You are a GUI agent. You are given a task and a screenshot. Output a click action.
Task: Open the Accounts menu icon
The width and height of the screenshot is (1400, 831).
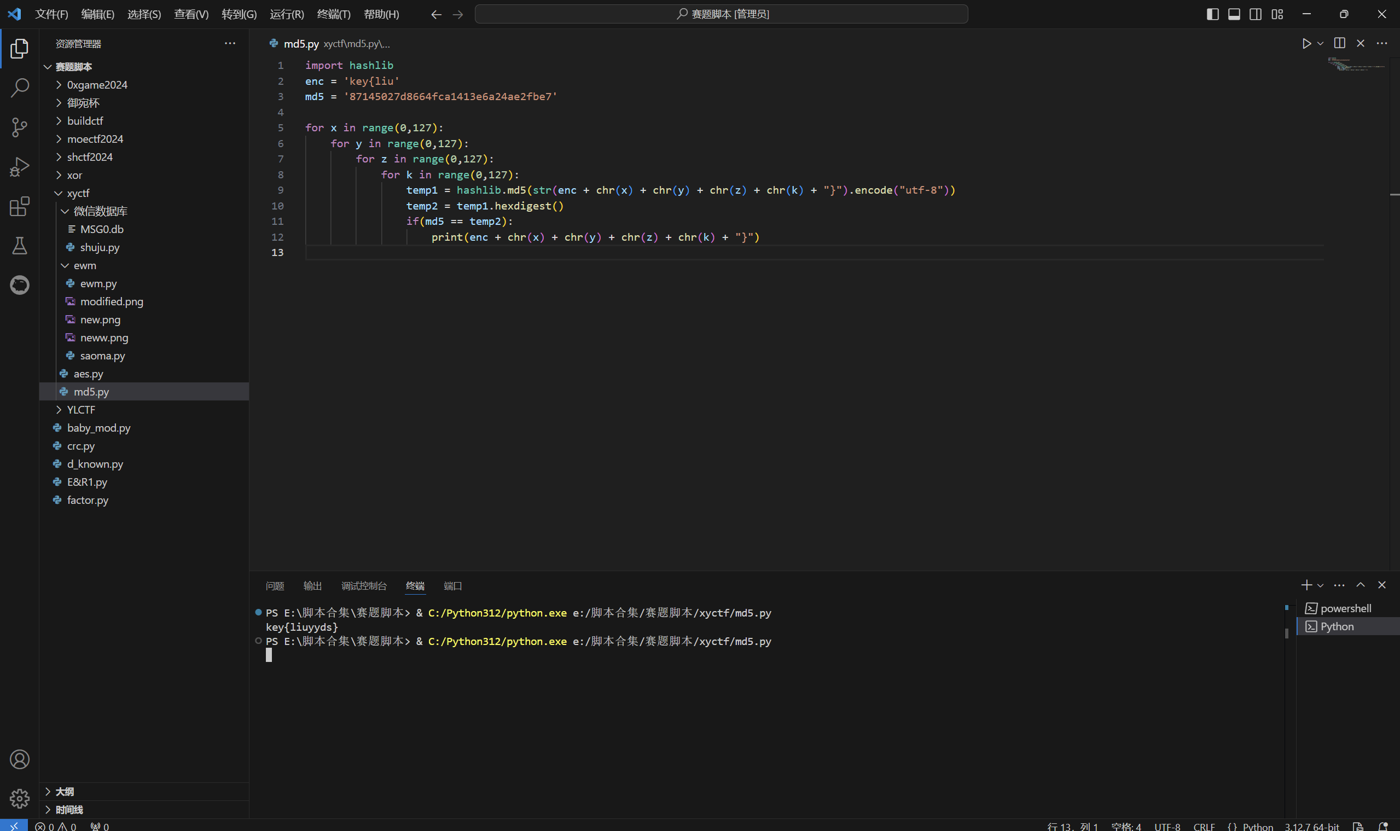pyautogui.click(x=20, y=759)
